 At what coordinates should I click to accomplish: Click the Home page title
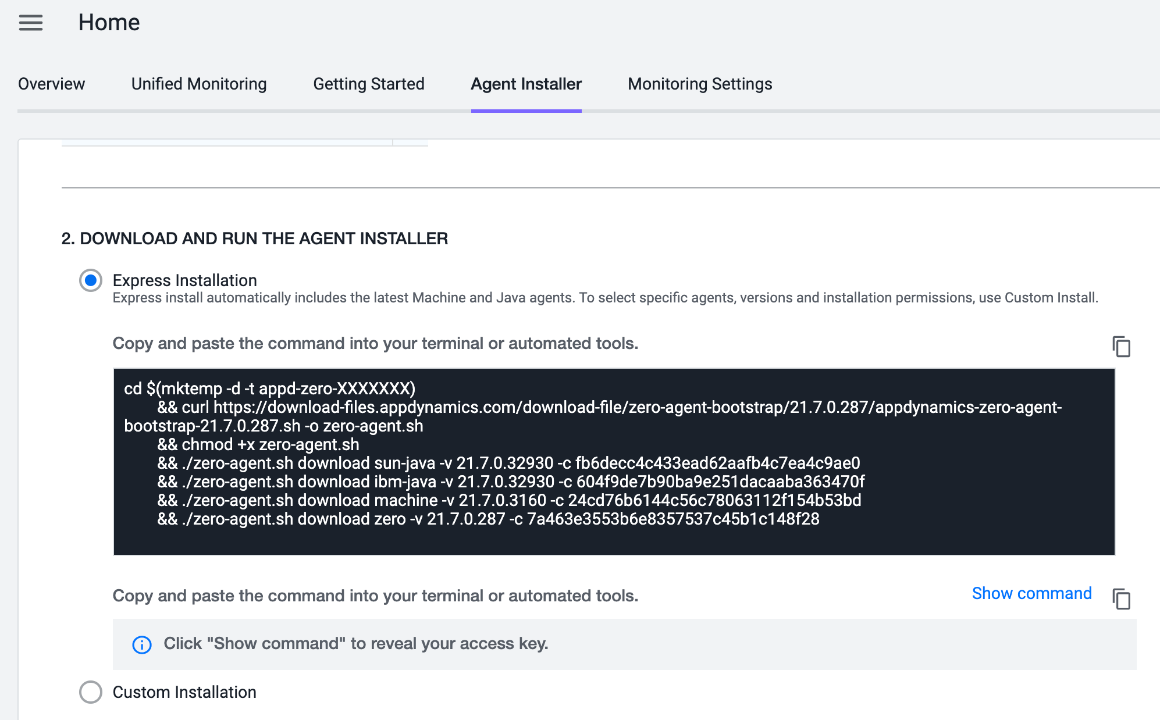tap(109, 23)
